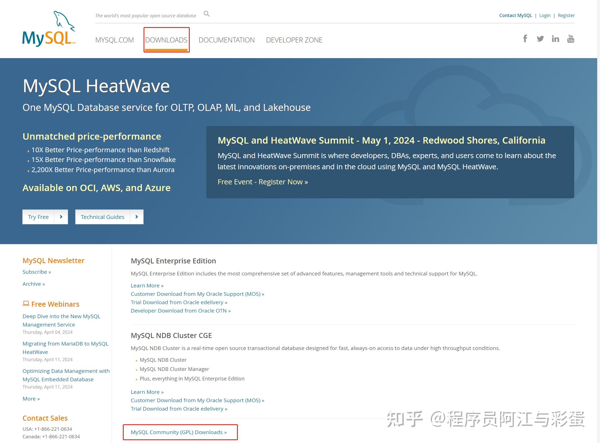Switch to the DOCUMENTATION tab
The image size is (600, 443).
(x=226, y=40)
